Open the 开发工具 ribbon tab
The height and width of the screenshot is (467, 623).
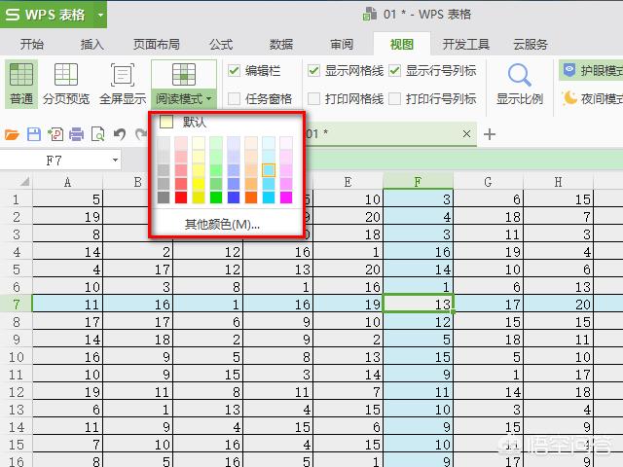tap(465, 44)
